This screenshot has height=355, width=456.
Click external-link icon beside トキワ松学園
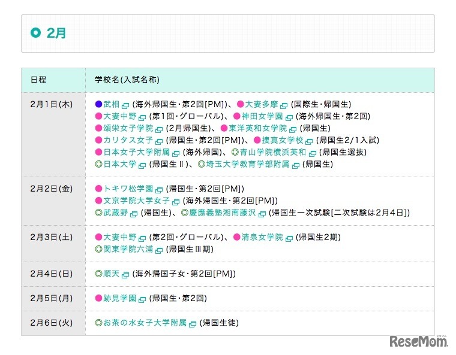(x=159, y=190)
